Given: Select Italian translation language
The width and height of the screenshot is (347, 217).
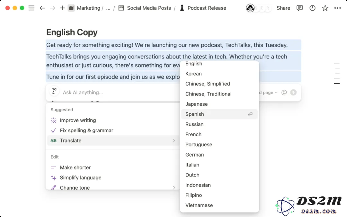Looking at the screenshot, I should pyautogui.click(x=219, y=165).
